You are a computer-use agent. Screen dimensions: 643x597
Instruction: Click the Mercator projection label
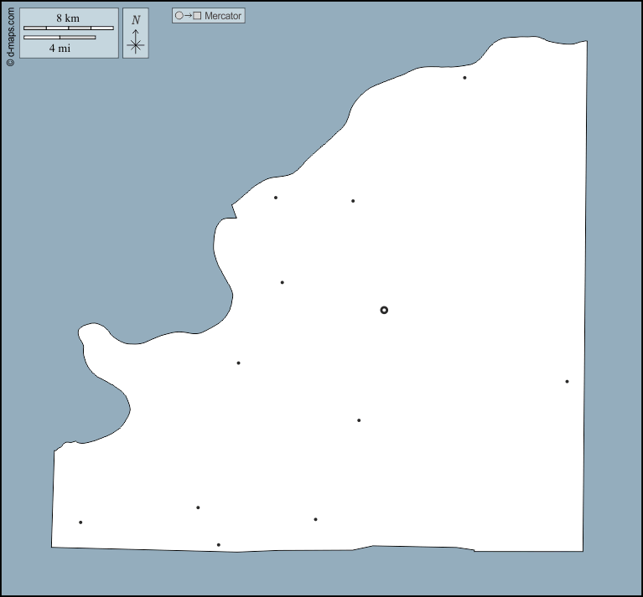click(x=223, y=16)
